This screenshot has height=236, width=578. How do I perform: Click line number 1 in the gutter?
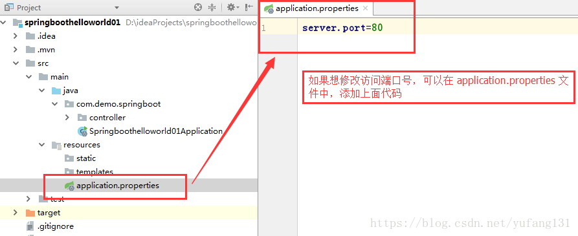(x=264, y=28)
